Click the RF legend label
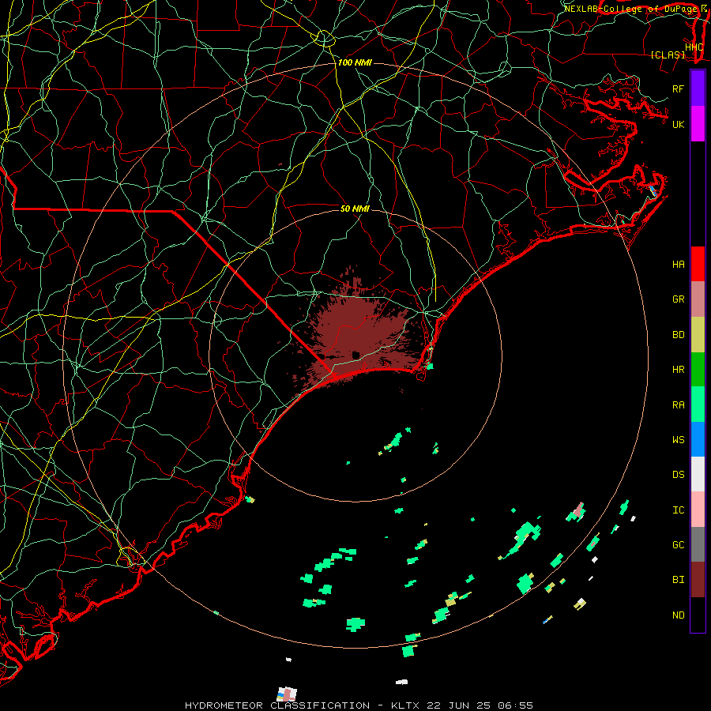 679,88
